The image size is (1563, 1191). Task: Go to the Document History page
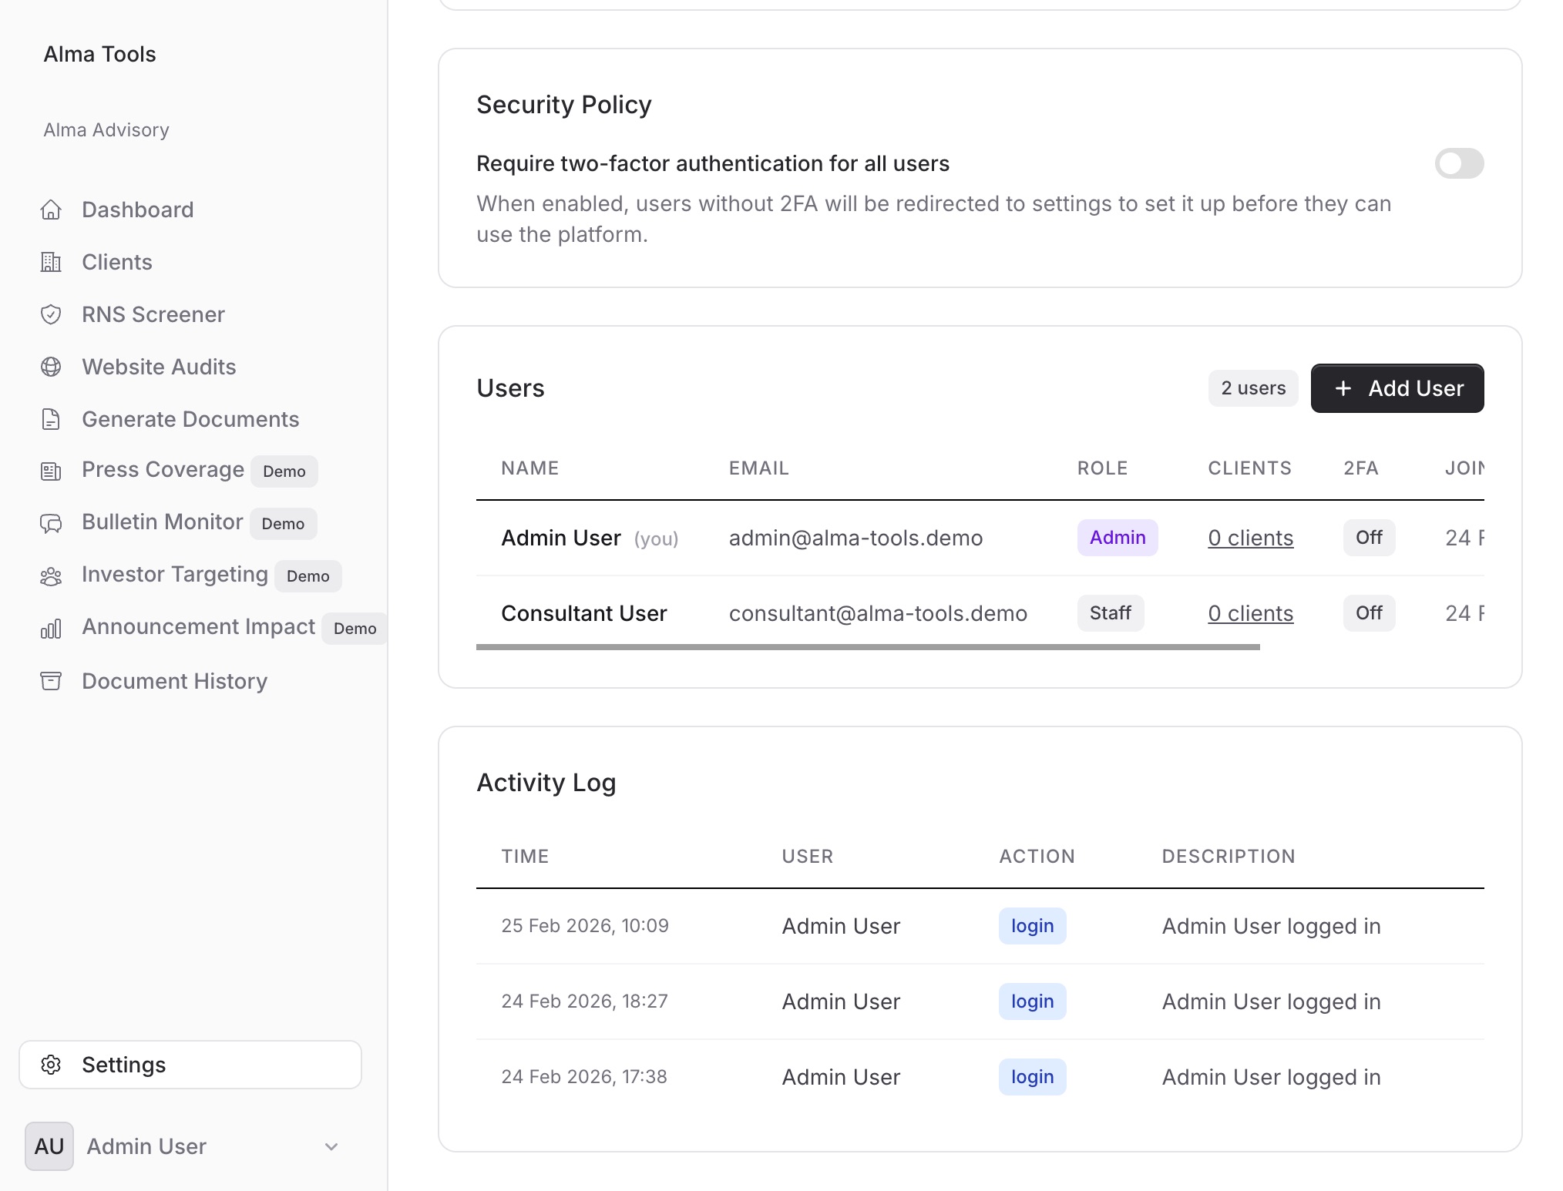174,681
